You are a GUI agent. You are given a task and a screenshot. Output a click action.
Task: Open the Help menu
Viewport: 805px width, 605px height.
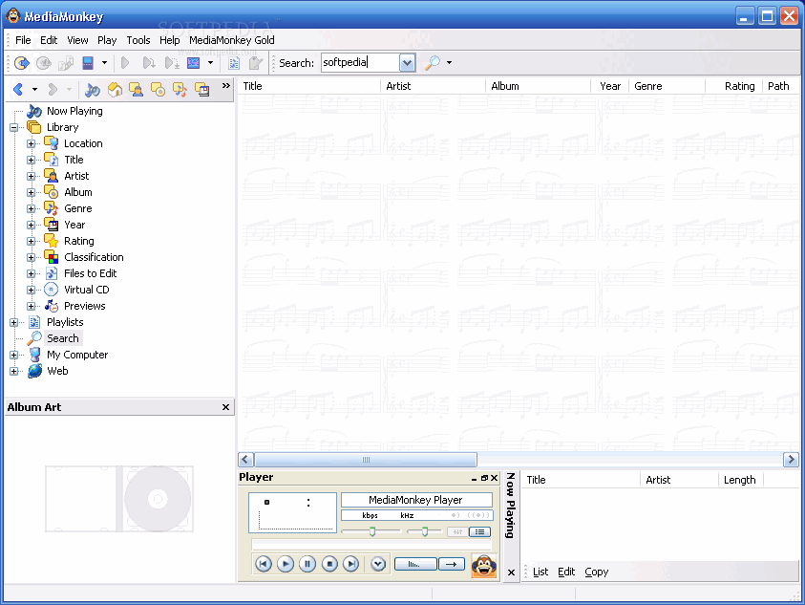[169, 40]
